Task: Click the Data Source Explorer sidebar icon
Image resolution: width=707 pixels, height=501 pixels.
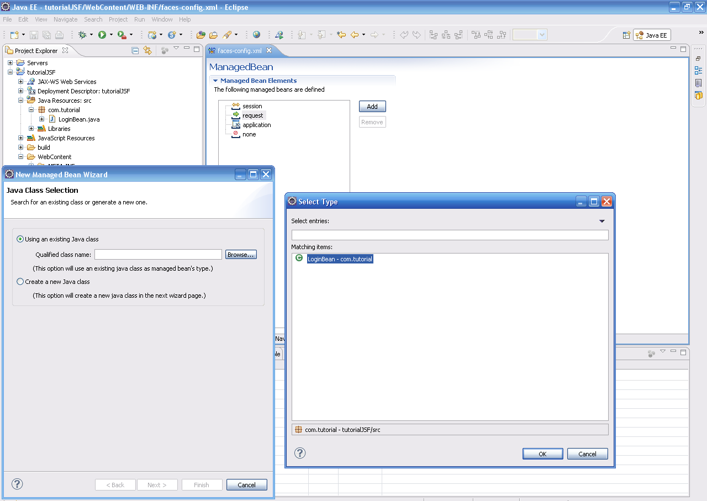Action: (x=698, y=95)
